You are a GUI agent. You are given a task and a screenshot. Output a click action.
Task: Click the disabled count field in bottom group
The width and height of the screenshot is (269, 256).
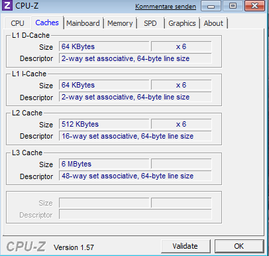(x=182, y=203)
